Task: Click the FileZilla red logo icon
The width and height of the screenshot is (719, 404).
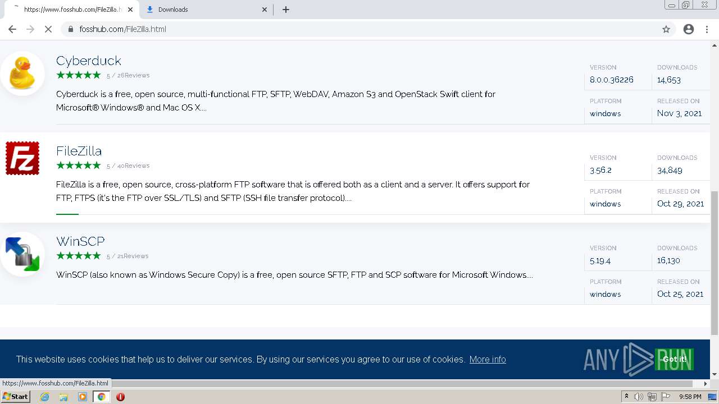Action: (x=22, y=158)
